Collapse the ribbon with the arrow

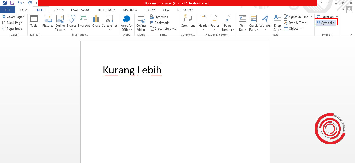tap(351, 34)
